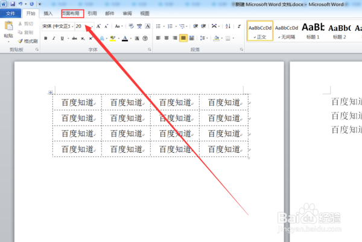The height and width of the screenshot is (242, 362).
Task: Toggle align text left
Action: [158, 38]
